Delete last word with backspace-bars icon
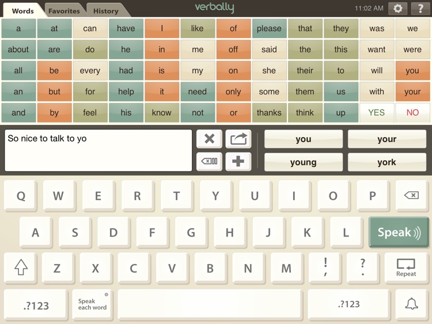This screenshot has height=324, width=432. tap(210, 161)
